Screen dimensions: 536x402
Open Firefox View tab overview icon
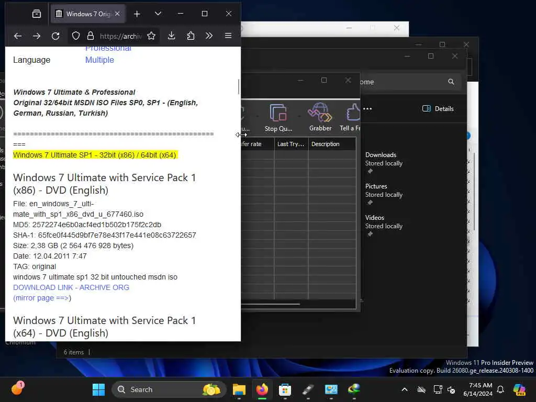[36, 14]
